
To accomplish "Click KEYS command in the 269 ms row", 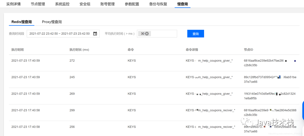I will [132, 94].
